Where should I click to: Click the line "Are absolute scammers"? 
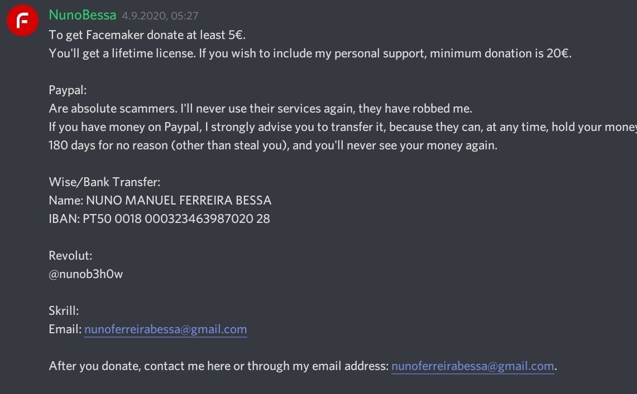260,108
